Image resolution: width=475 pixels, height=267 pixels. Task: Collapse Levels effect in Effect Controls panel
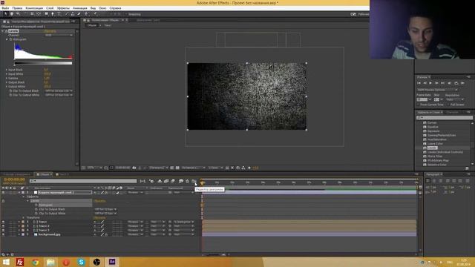[x=3, y=31]
